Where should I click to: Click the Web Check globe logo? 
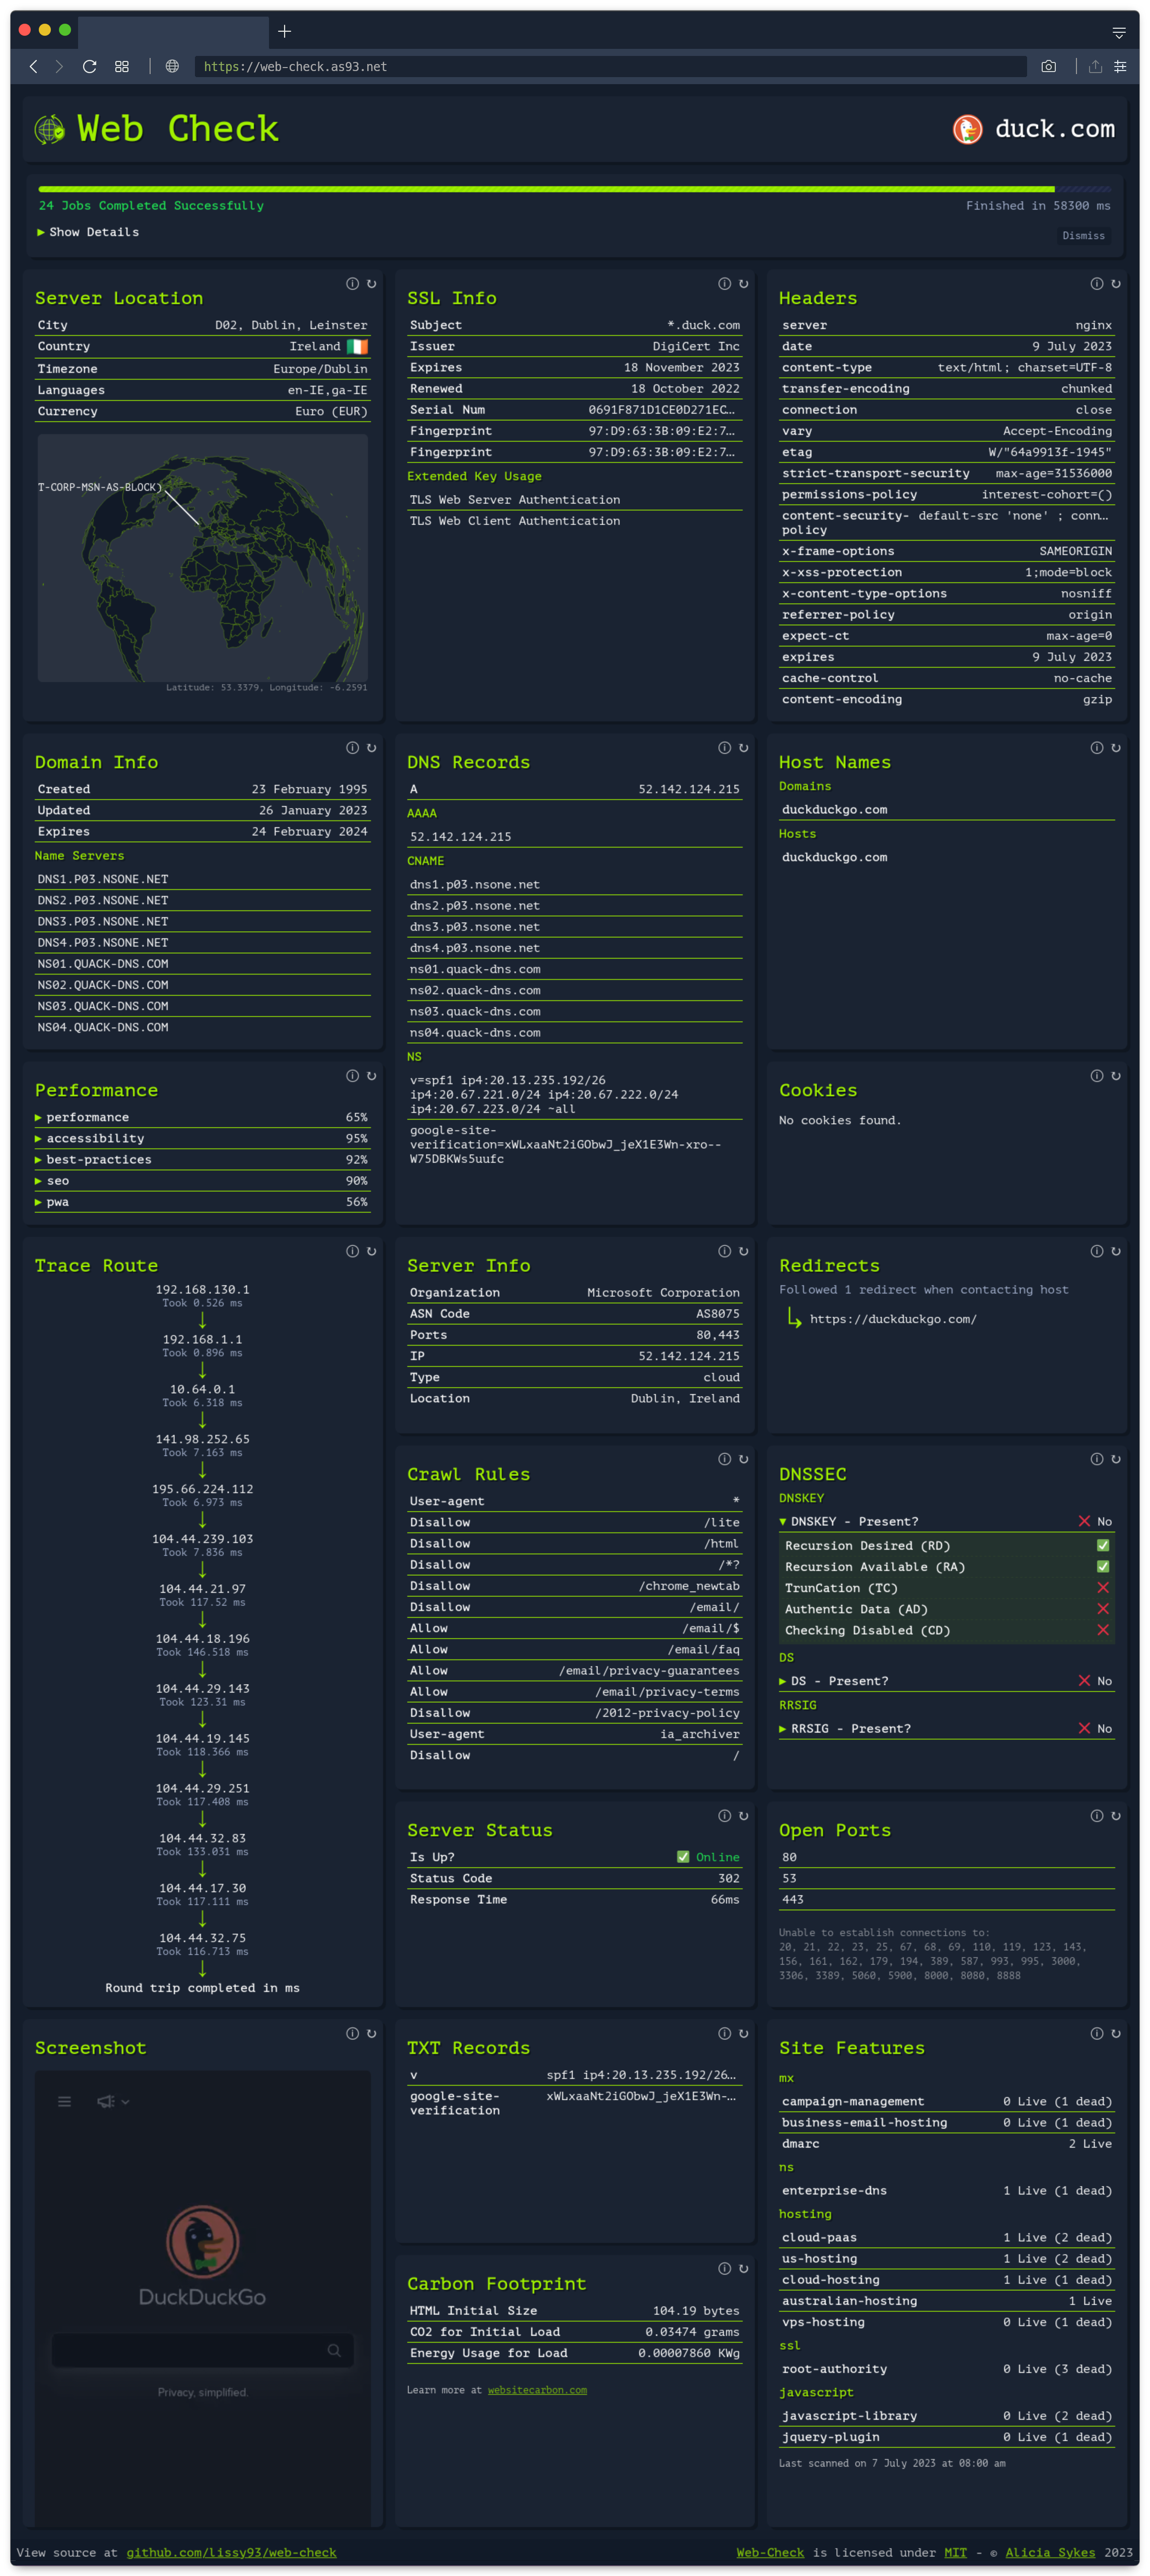[x=50, y=129]
